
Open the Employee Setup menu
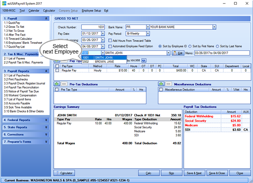(x=92, y=11)
